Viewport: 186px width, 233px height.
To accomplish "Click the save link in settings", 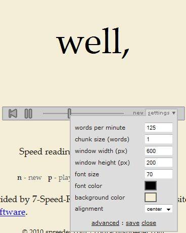I will click(x=132, y=223).
